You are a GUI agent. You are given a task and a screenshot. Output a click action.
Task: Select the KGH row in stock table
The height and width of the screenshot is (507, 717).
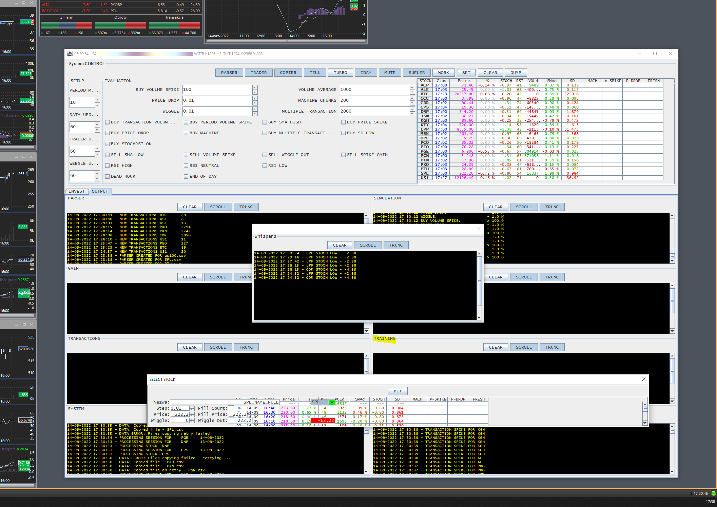pos(540,120)
